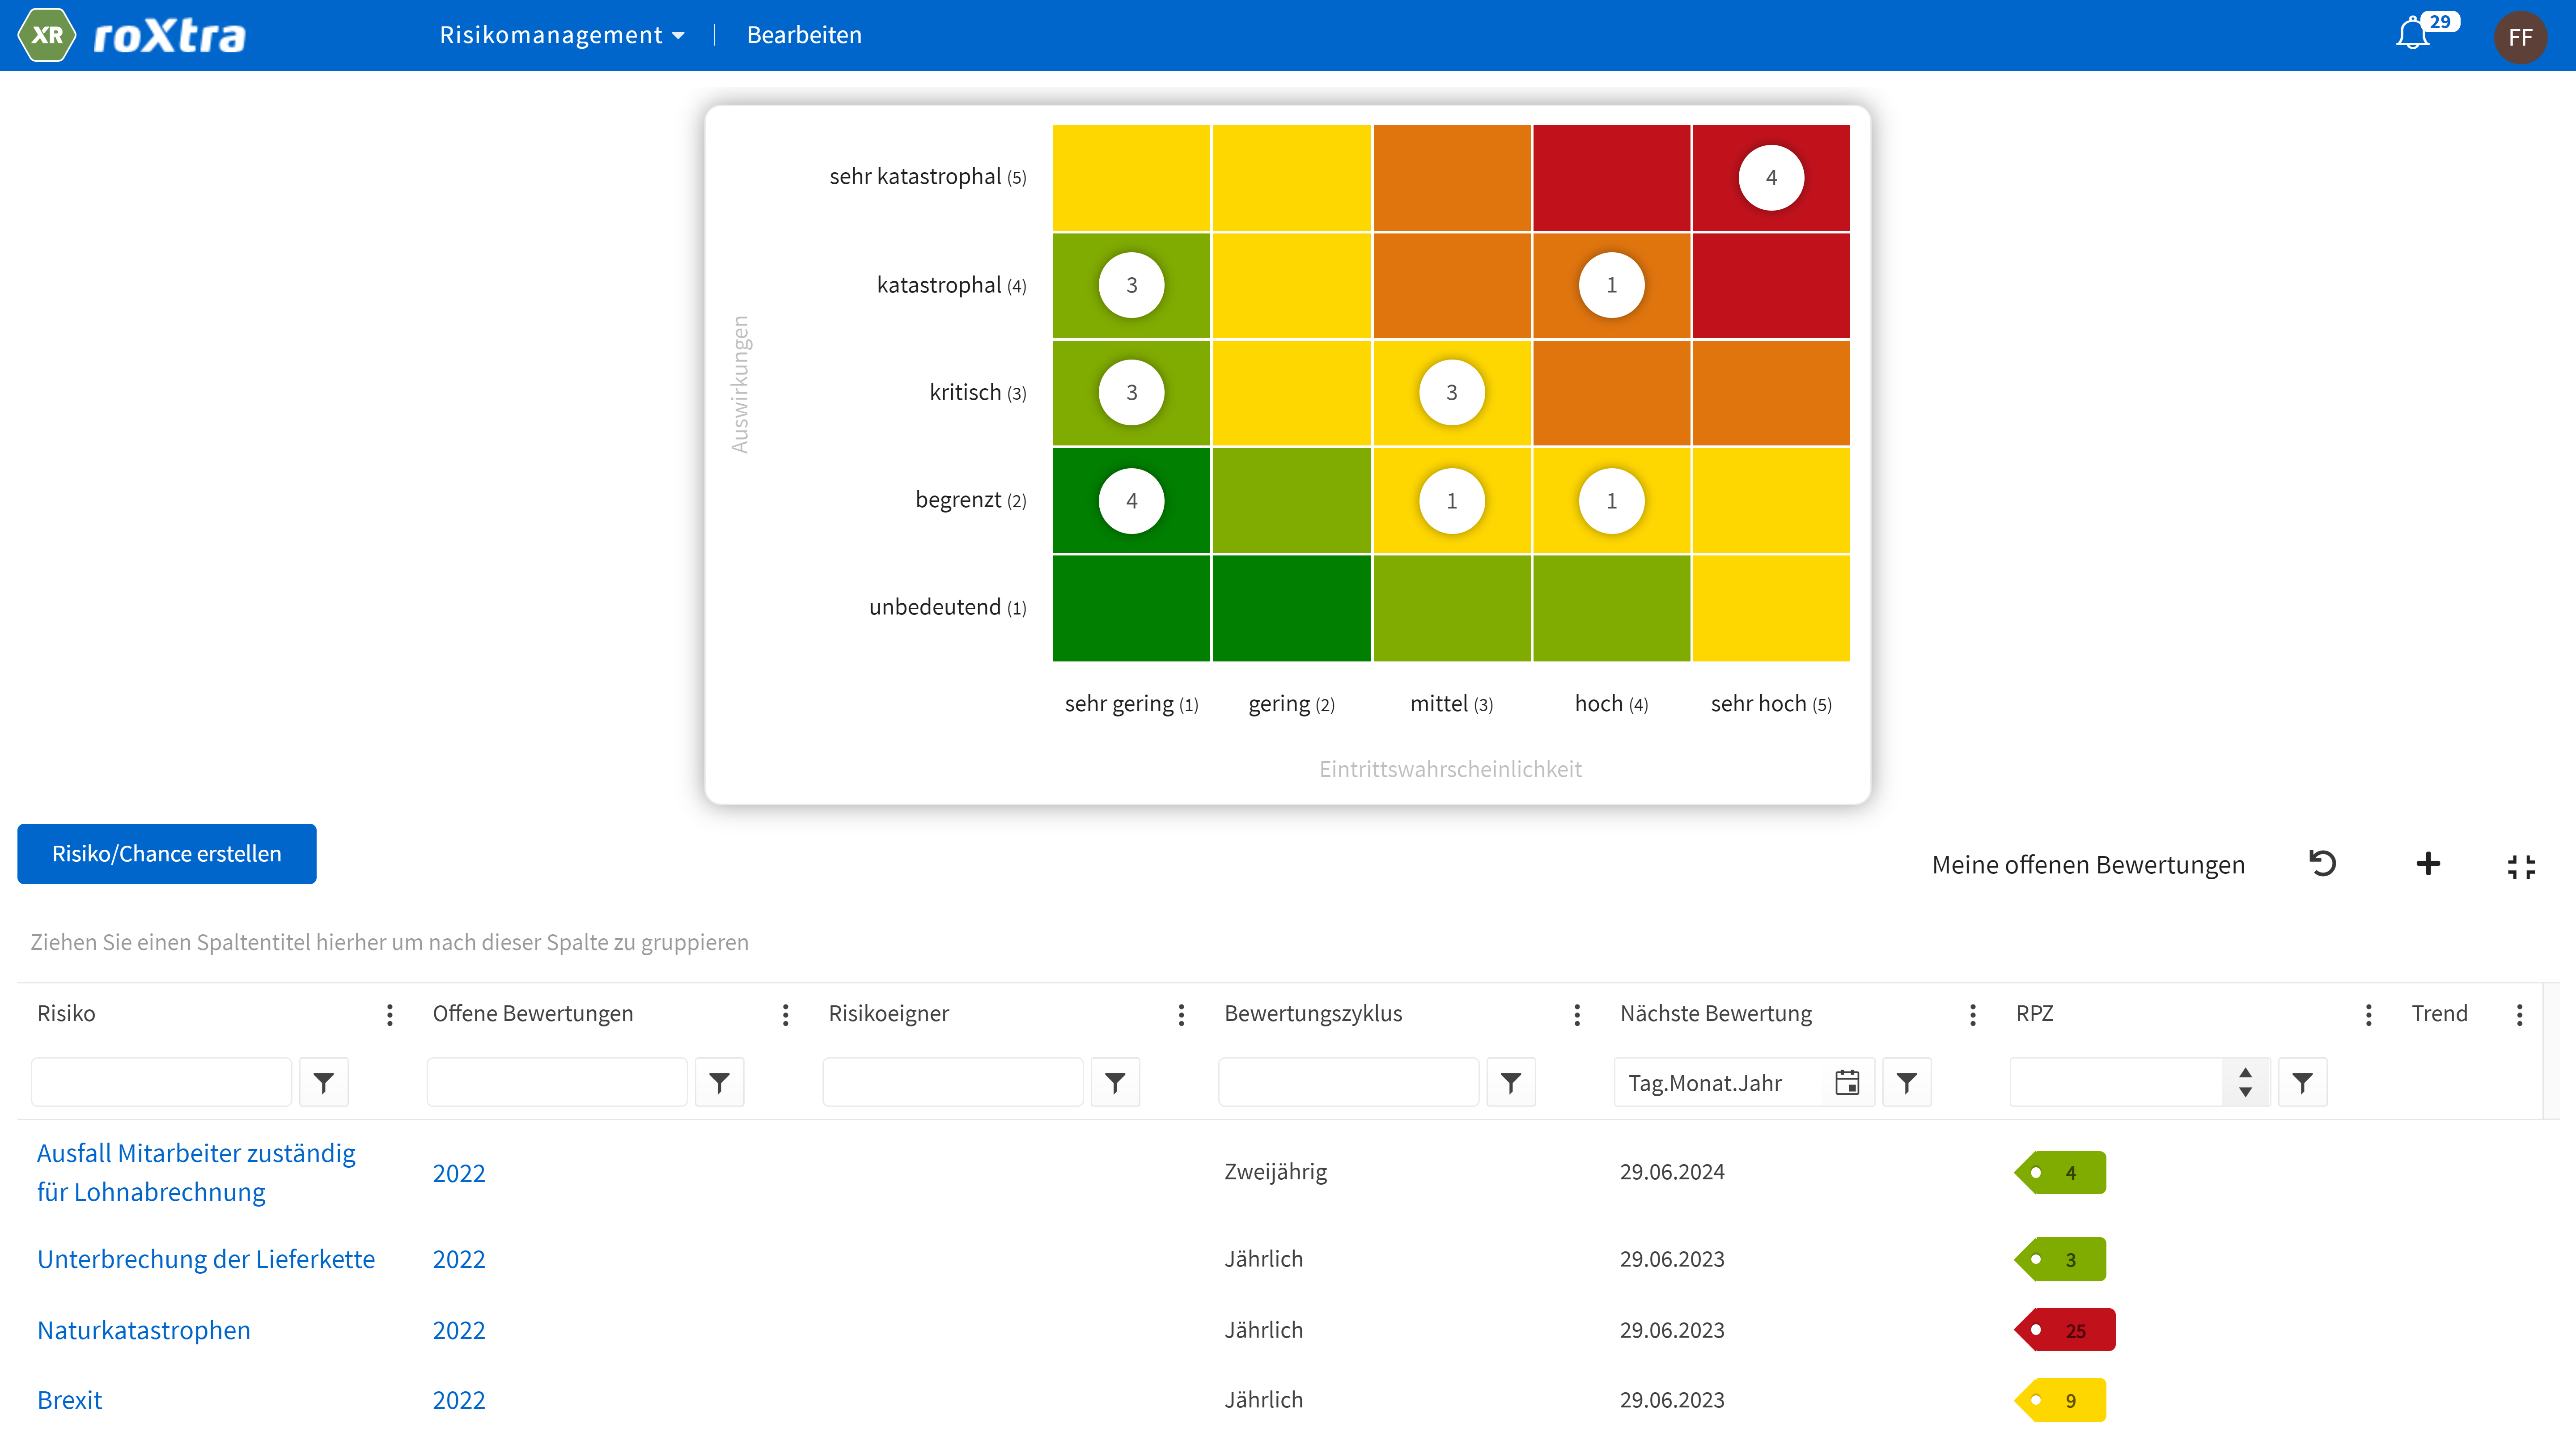Viewport: 2576px width, 1449px height.
Task: Collapse view with shrink arrows icon
Action: pyautogui.click(x=2521, y=866)
